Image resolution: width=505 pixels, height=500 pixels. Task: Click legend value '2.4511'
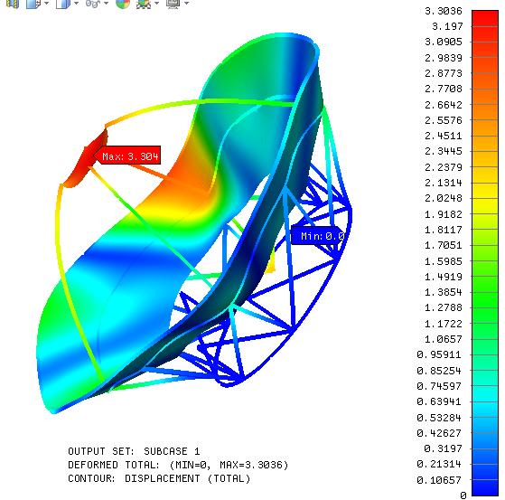(444, 136)
